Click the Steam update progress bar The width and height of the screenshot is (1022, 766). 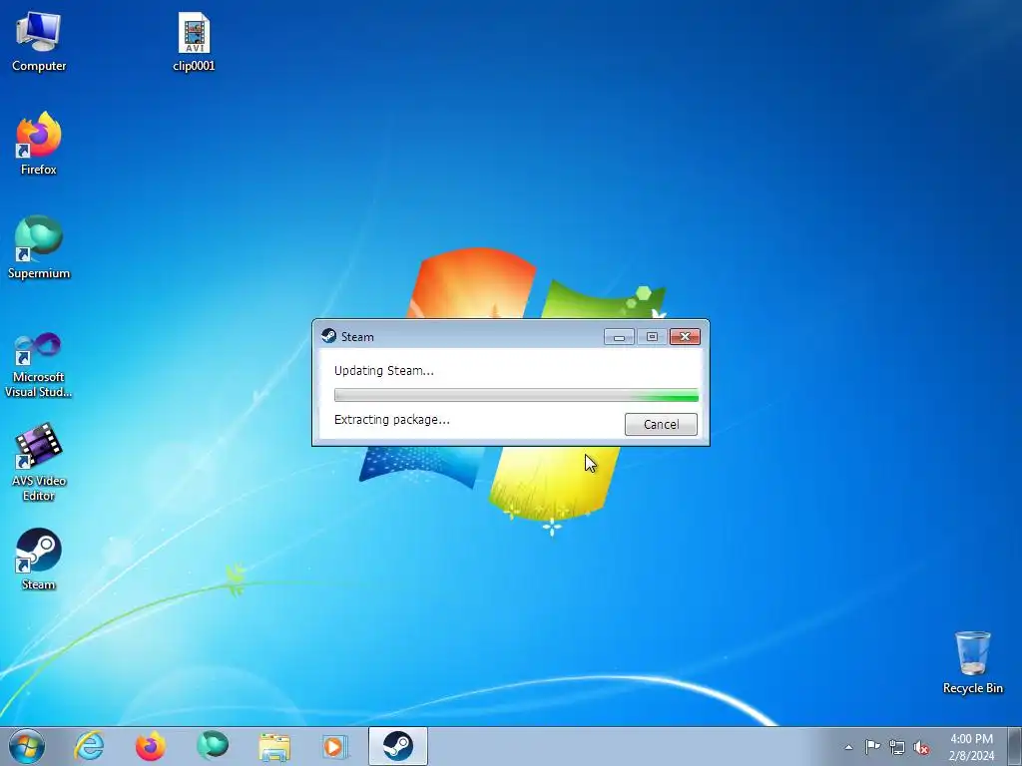click(516, 395)
